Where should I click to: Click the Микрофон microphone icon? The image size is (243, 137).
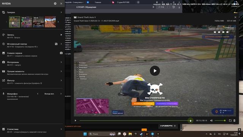click(x=3, y=94)
